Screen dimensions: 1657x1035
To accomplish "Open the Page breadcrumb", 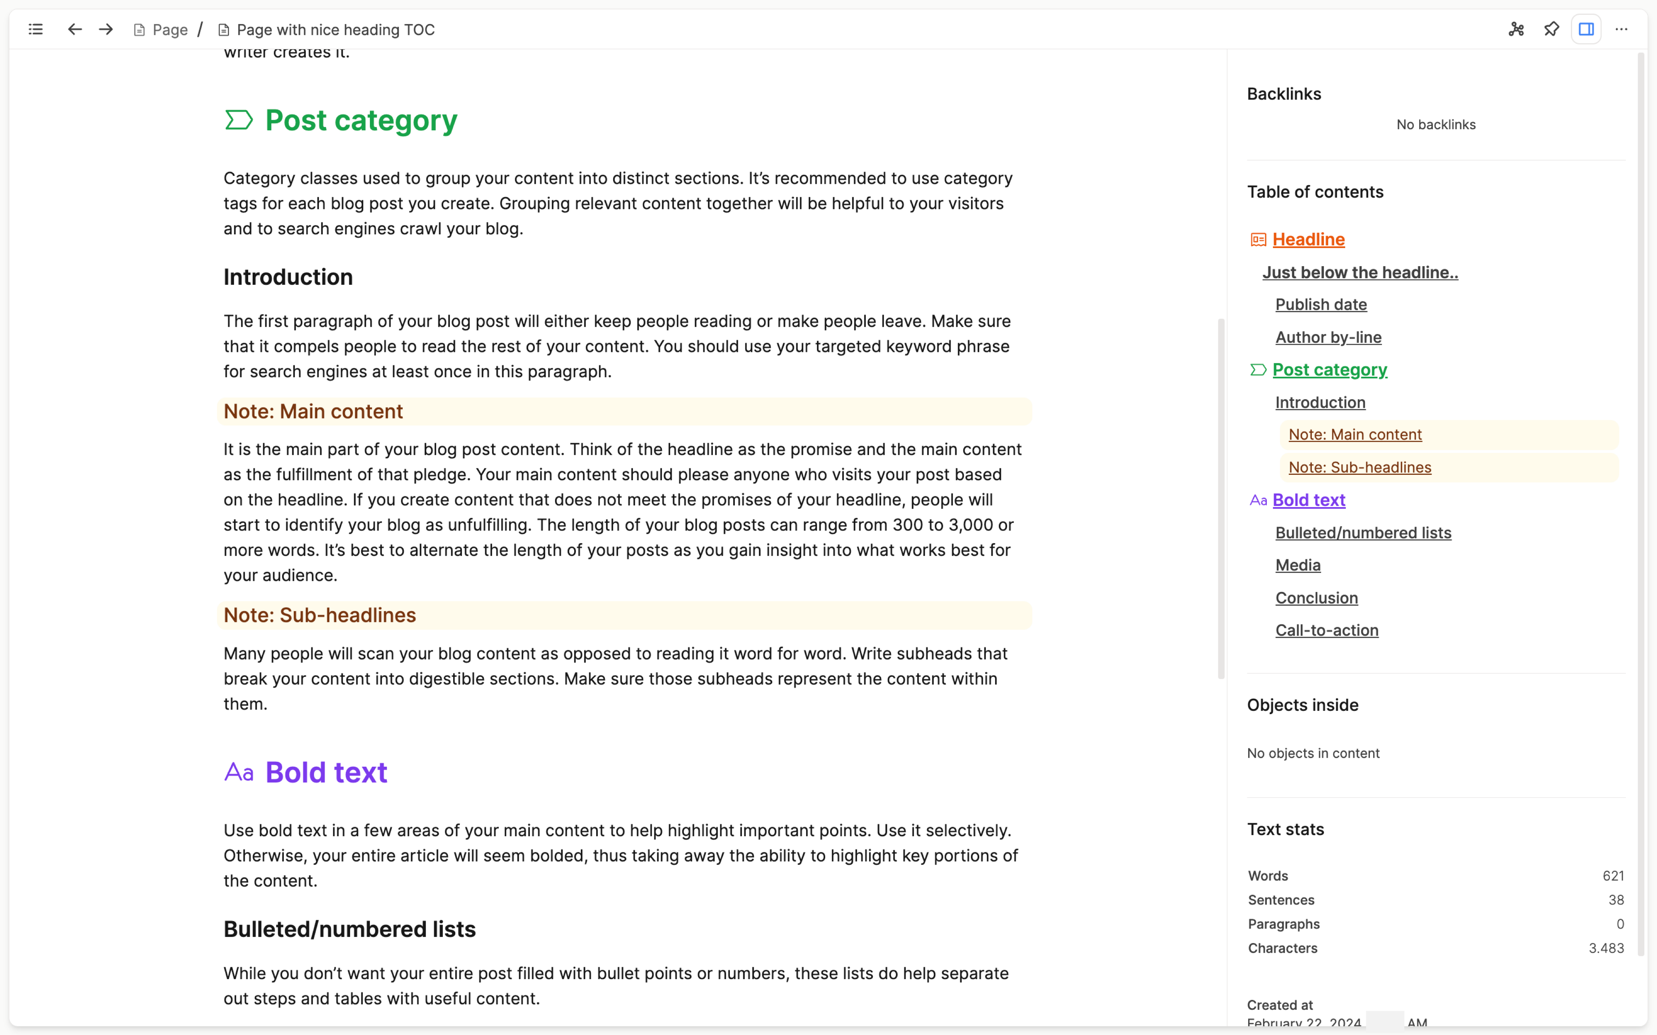I will pos(161,29).
